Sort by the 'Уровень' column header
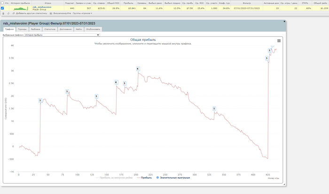 click(141, 3)
